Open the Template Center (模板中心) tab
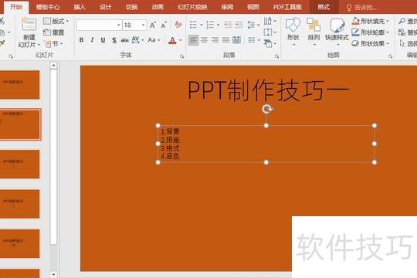417x278 pixels. tap(48, 7)
